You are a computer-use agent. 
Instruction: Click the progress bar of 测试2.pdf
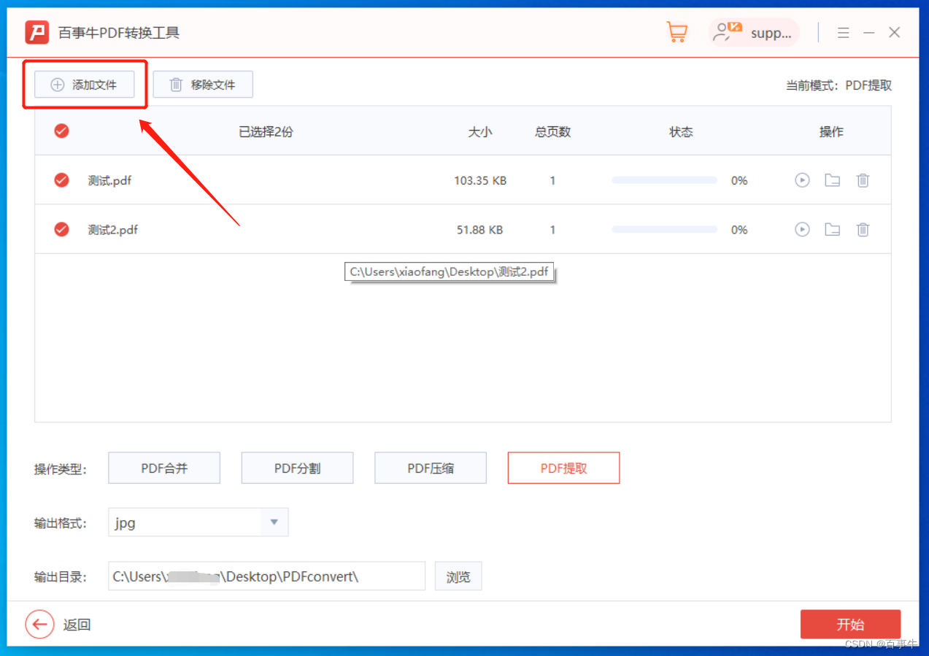[664, 230]
